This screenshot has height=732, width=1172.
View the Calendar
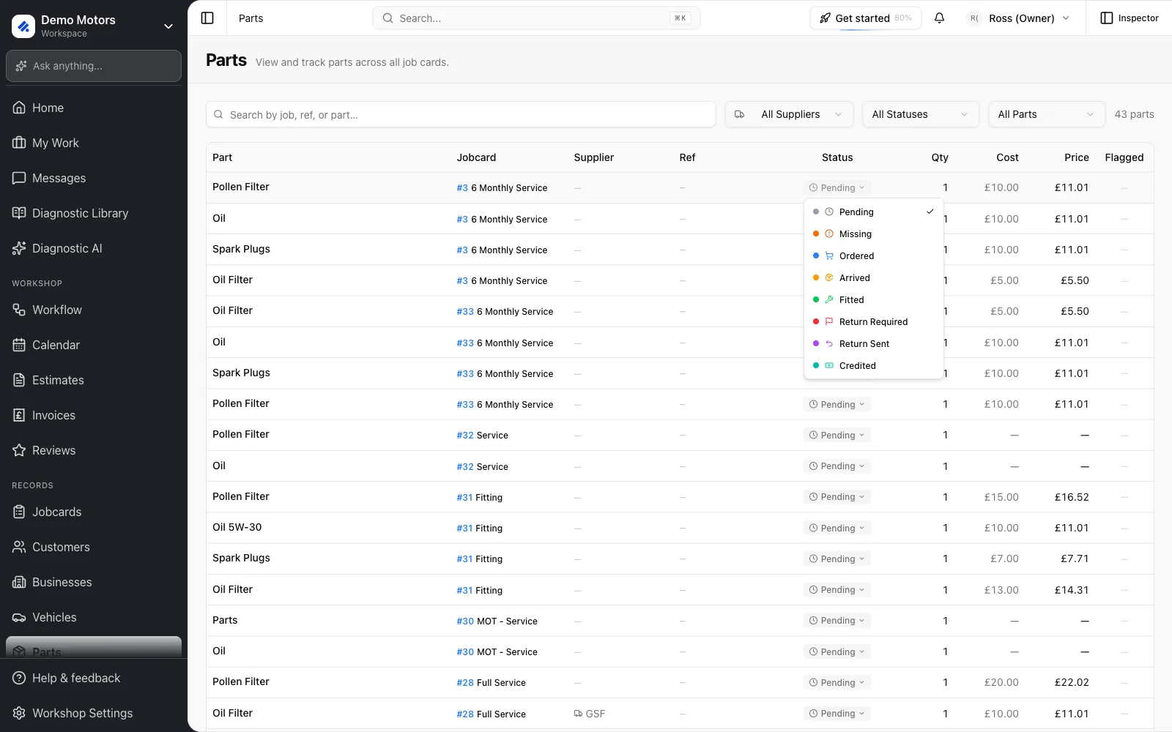point(94,345)
